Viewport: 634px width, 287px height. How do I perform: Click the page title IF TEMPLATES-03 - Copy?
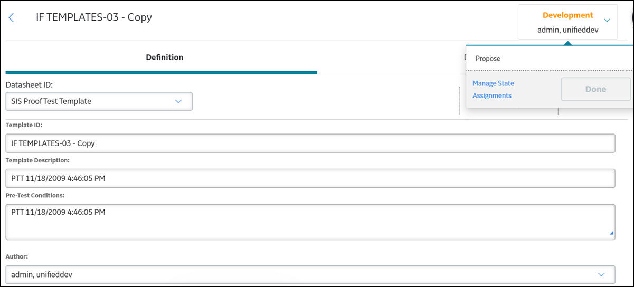pos(94,17)
